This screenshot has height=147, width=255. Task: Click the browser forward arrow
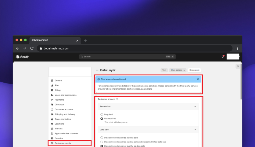(x=25, y=48)
